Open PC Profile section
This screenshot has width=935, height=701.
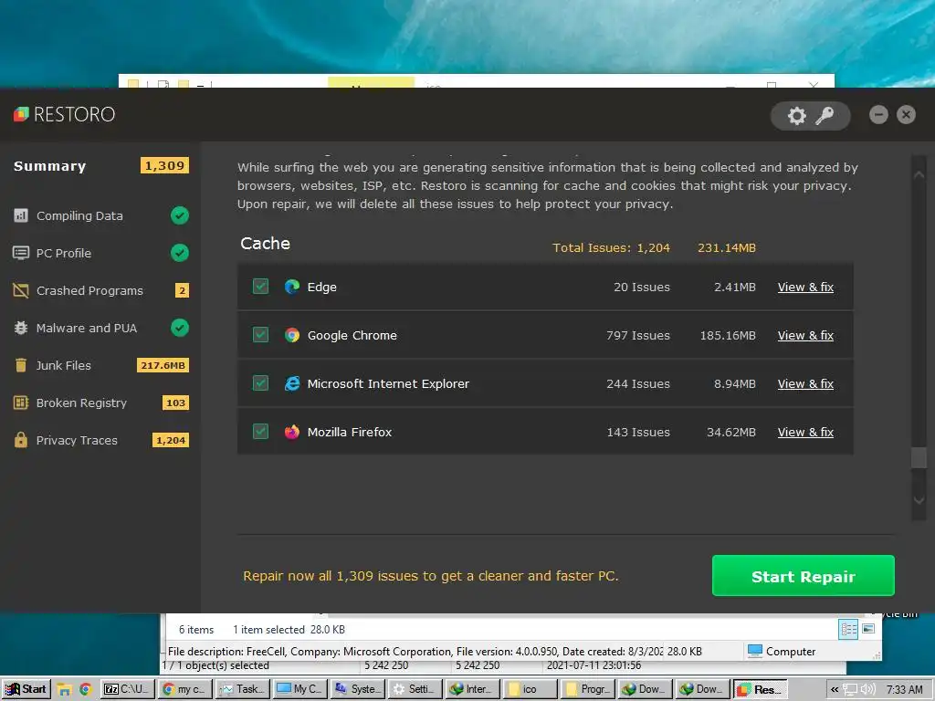point(64,254)
